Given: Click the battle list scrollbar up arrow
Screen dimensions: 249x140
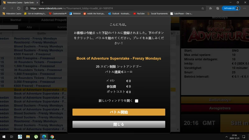Looking at the screenshot, I should point(178,33).
